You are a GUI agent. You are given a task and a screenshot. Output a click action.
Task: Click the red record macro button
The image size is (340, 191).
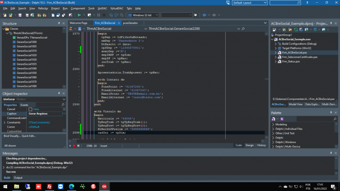point(74,146)
